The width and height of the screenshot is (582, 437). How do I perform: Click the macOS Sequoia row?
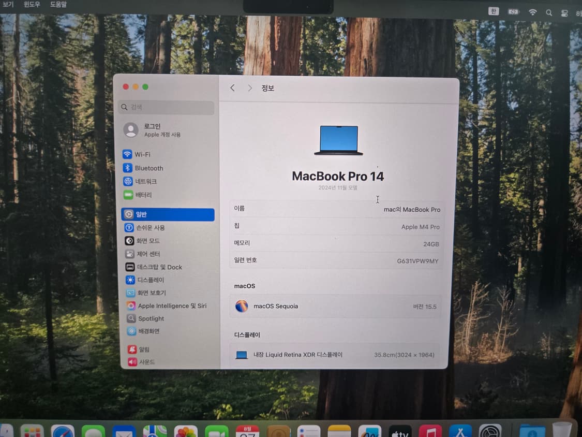(x=335, y=306)
